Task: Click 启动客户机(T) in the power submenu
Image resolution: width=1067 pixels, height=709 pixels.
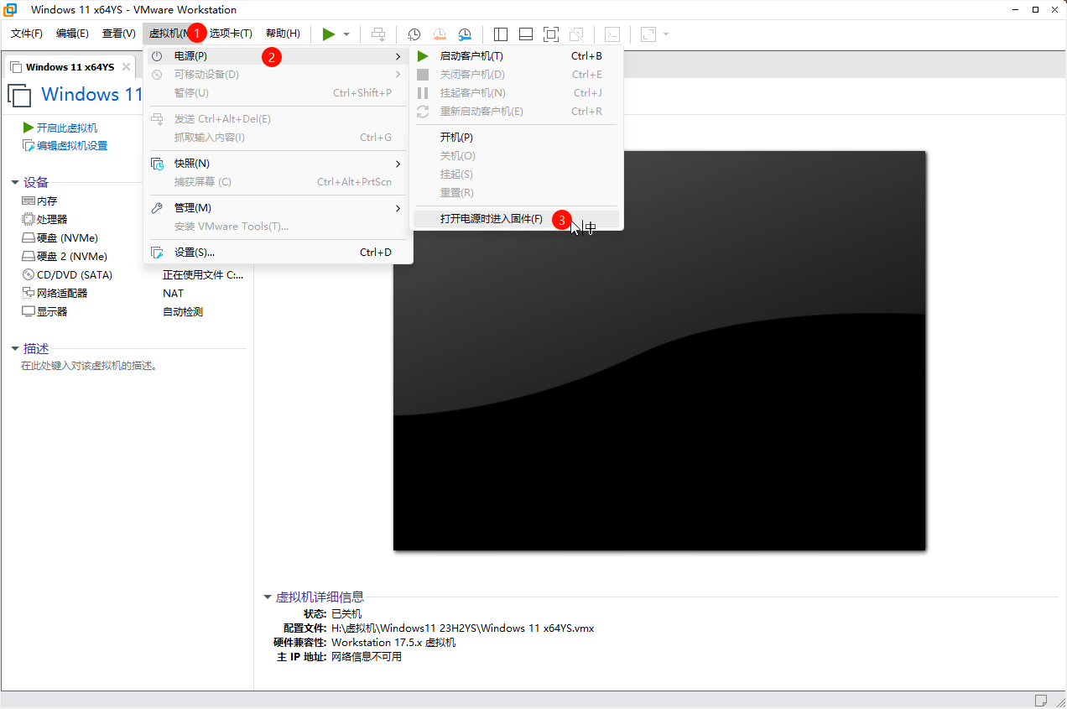Action: (516, 56)
